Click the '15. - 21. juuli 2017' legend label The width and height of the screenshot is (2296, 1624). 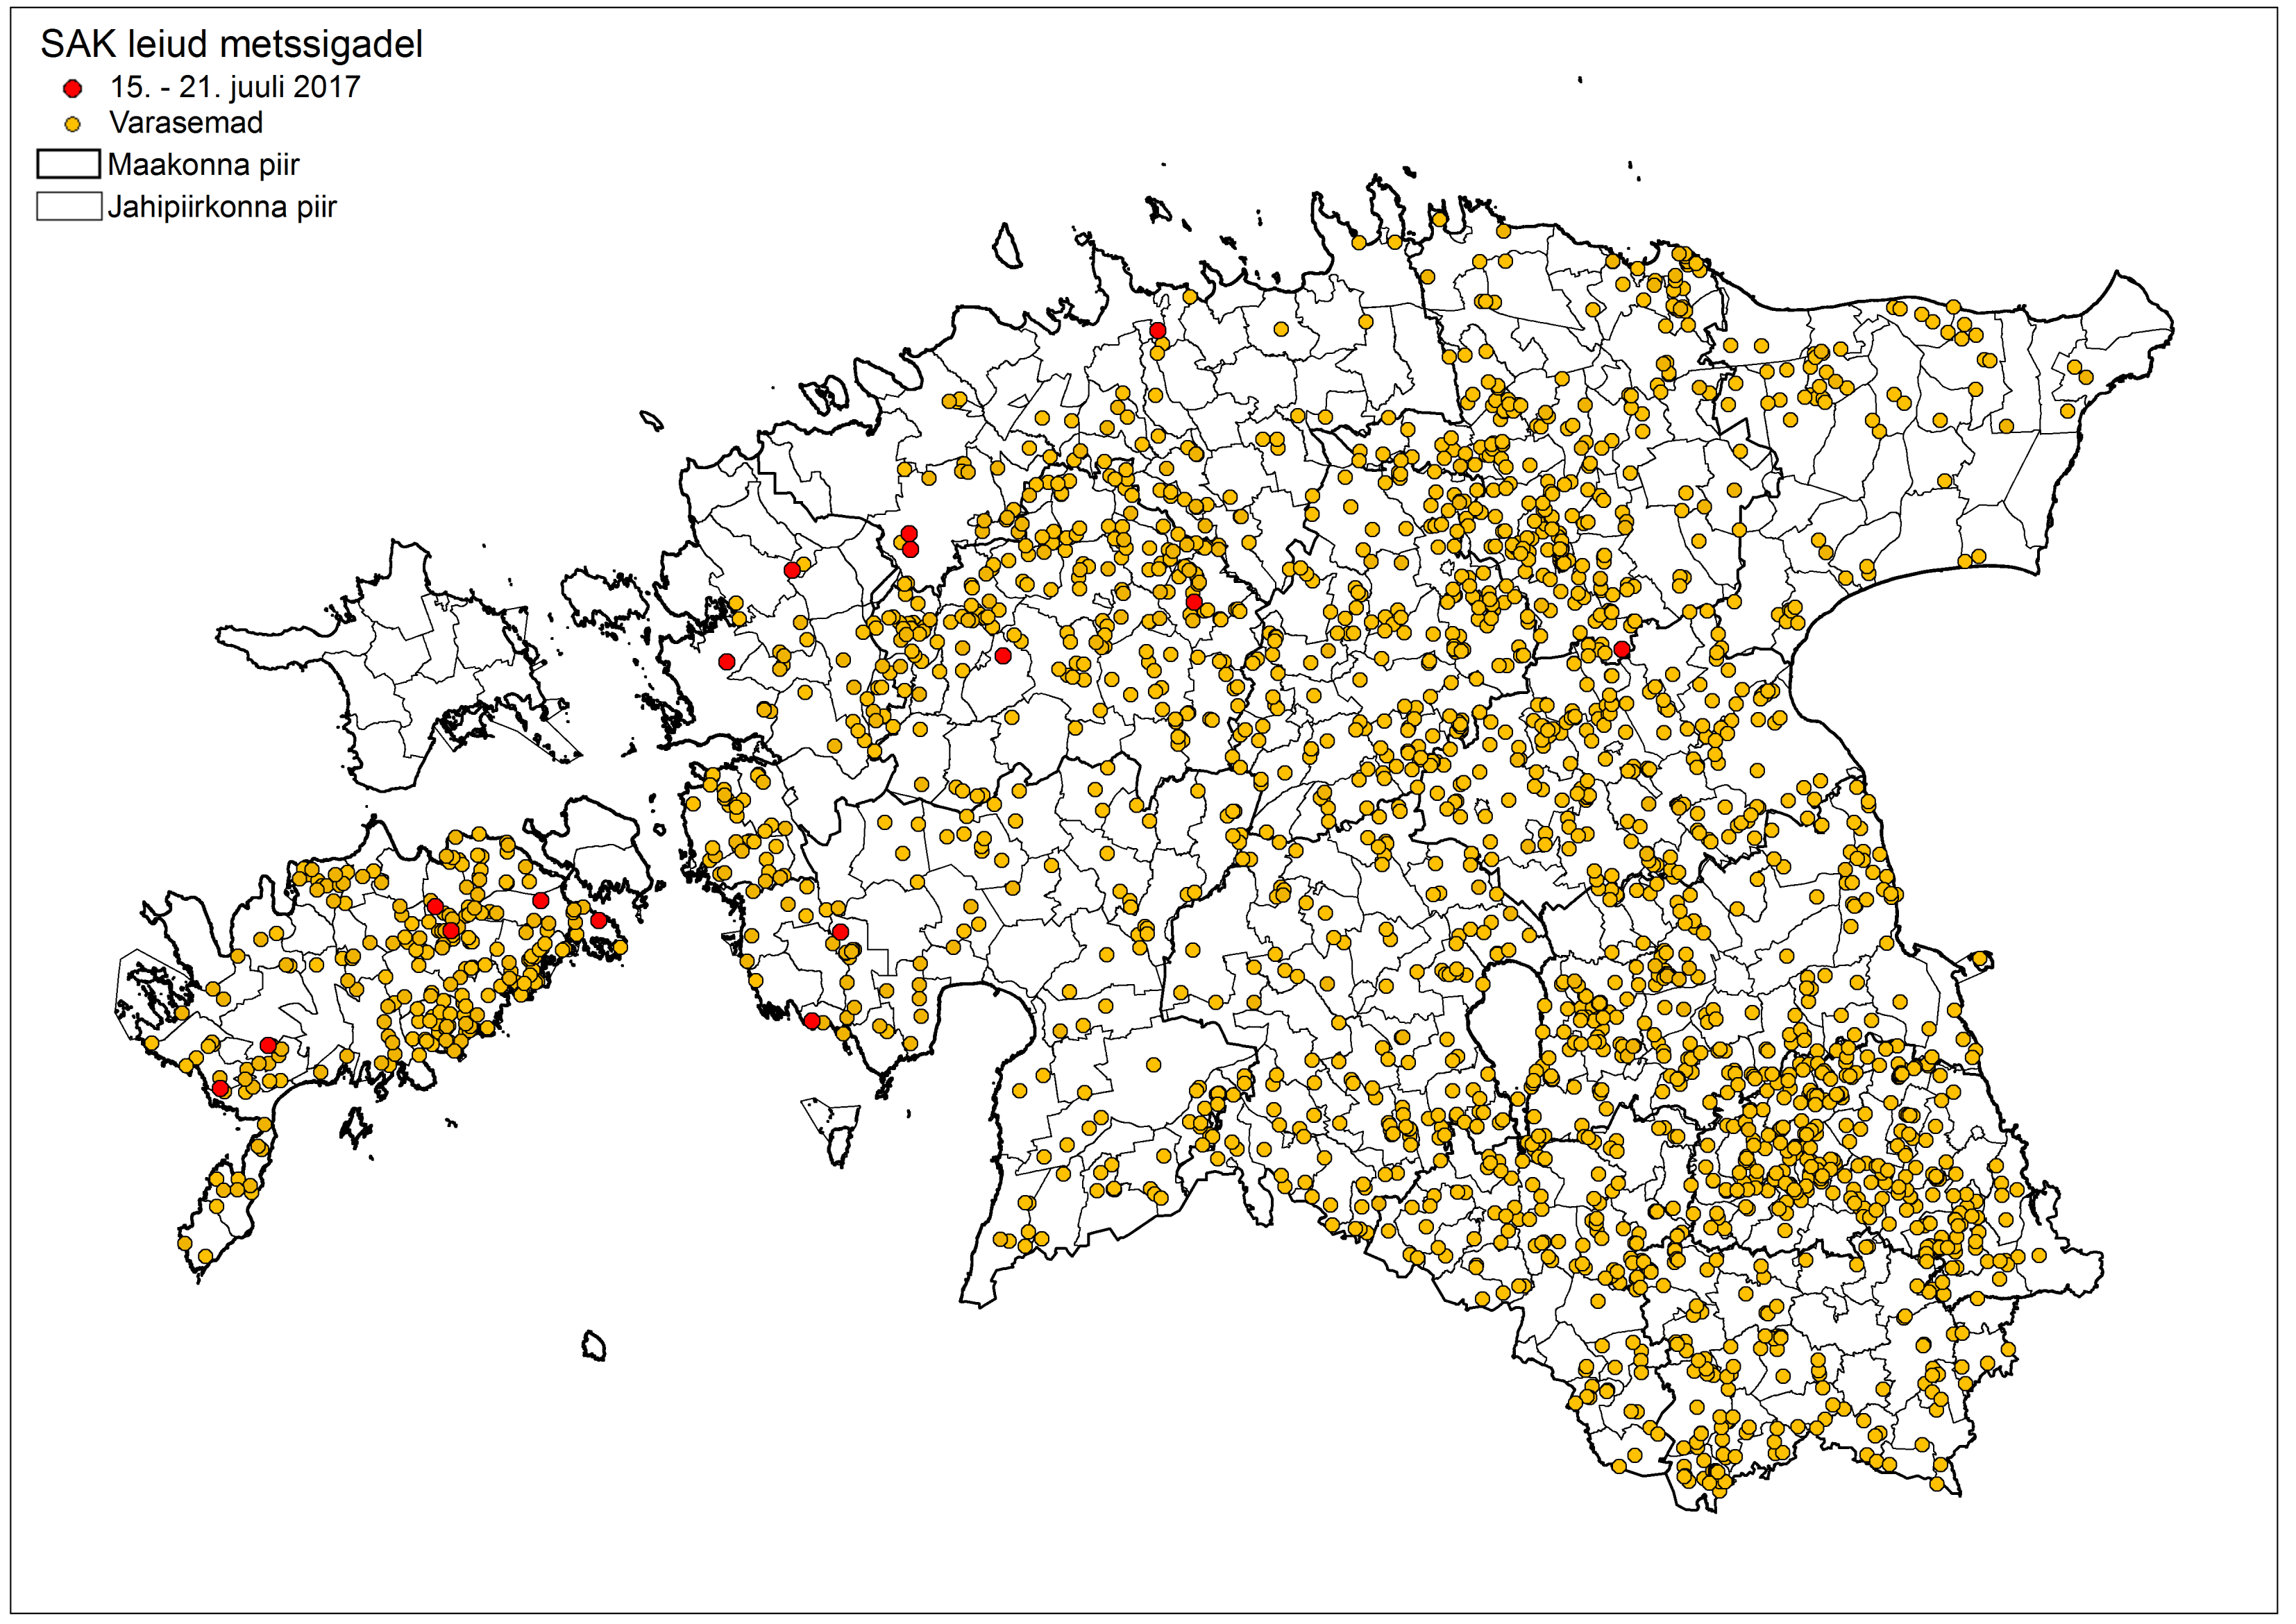click(235, 88)
